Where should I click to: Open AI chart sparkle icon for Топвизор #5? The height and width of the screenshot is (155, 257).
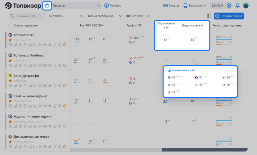coord(30,45)
